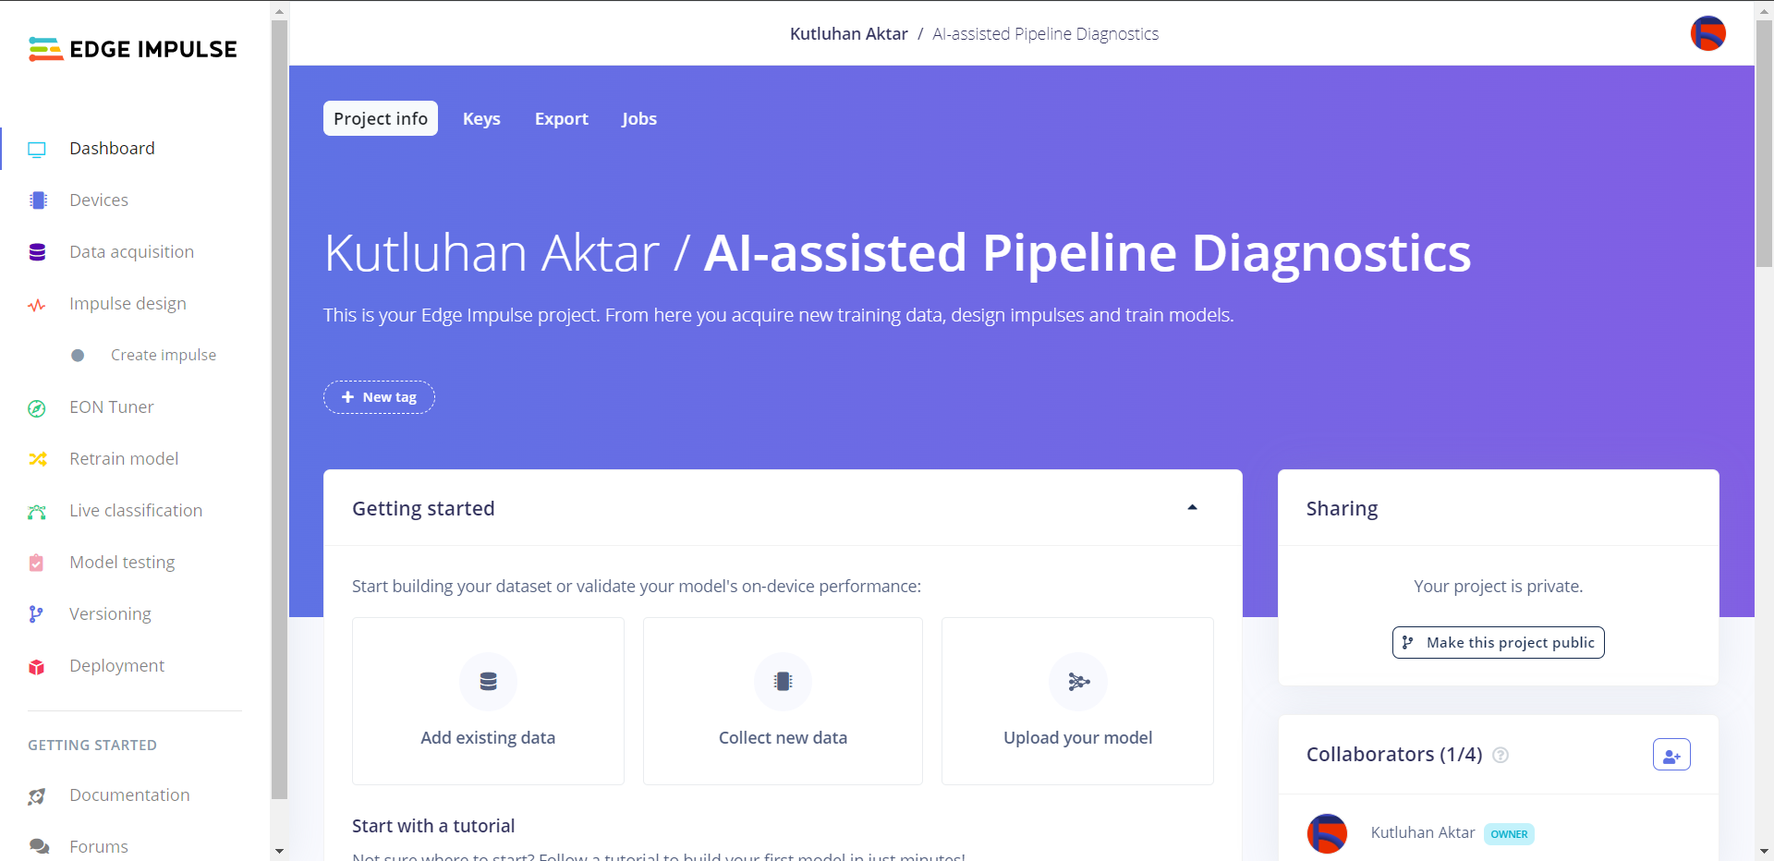Viewport: 1774px width, 861px height.
Task: Click the Devices chip icon in sidebar
Action: (x=38, y=200)
